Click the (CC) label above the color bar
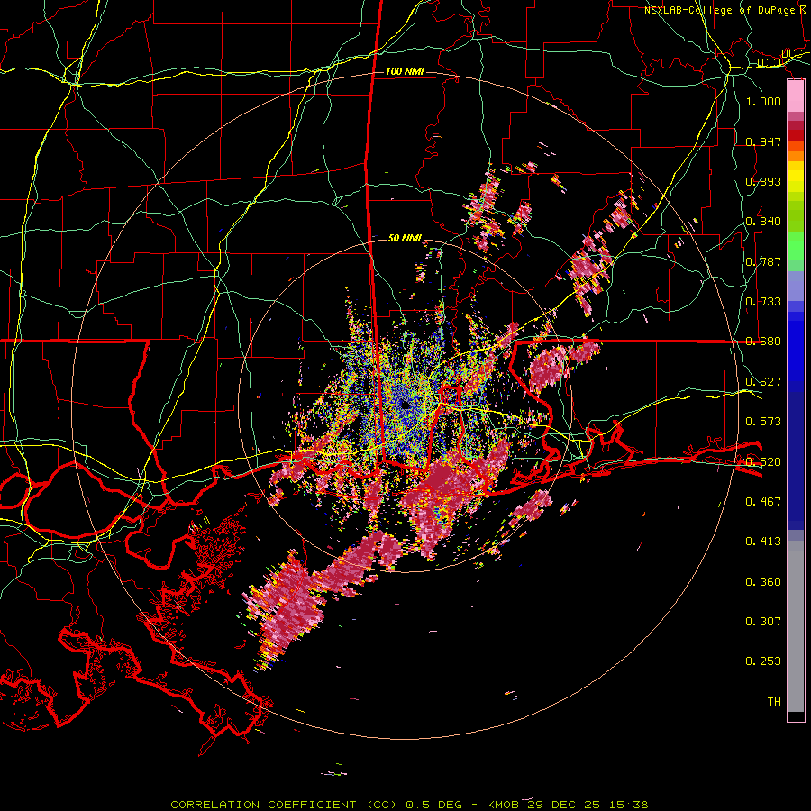811x811 pixels. coord(770,62)
